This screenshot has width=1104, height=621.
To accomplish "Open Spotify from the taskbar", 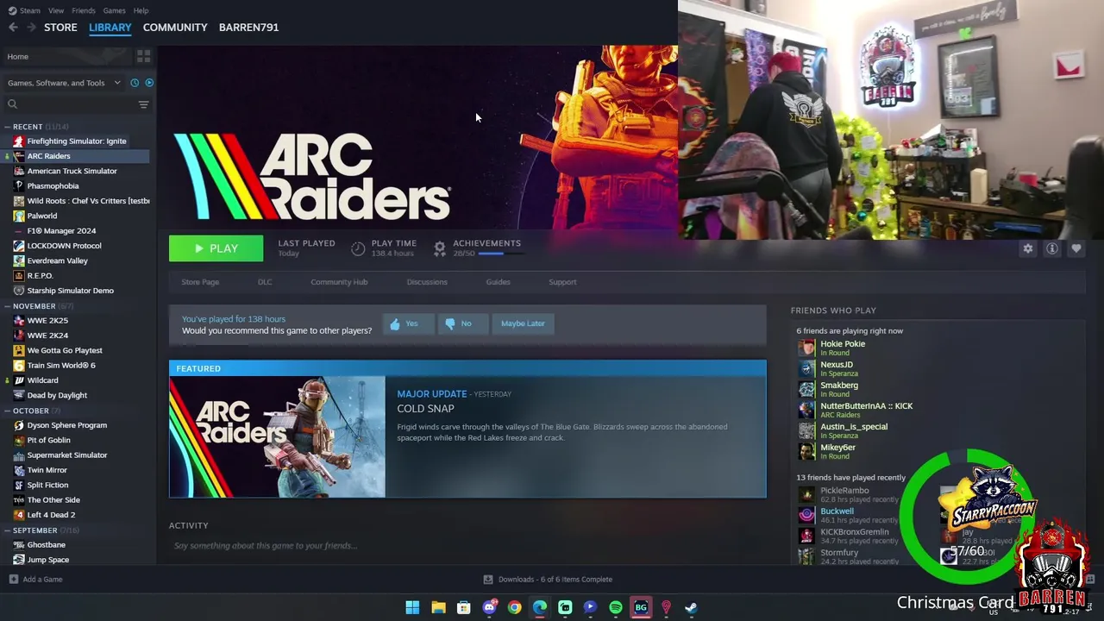I will point(616,607).
